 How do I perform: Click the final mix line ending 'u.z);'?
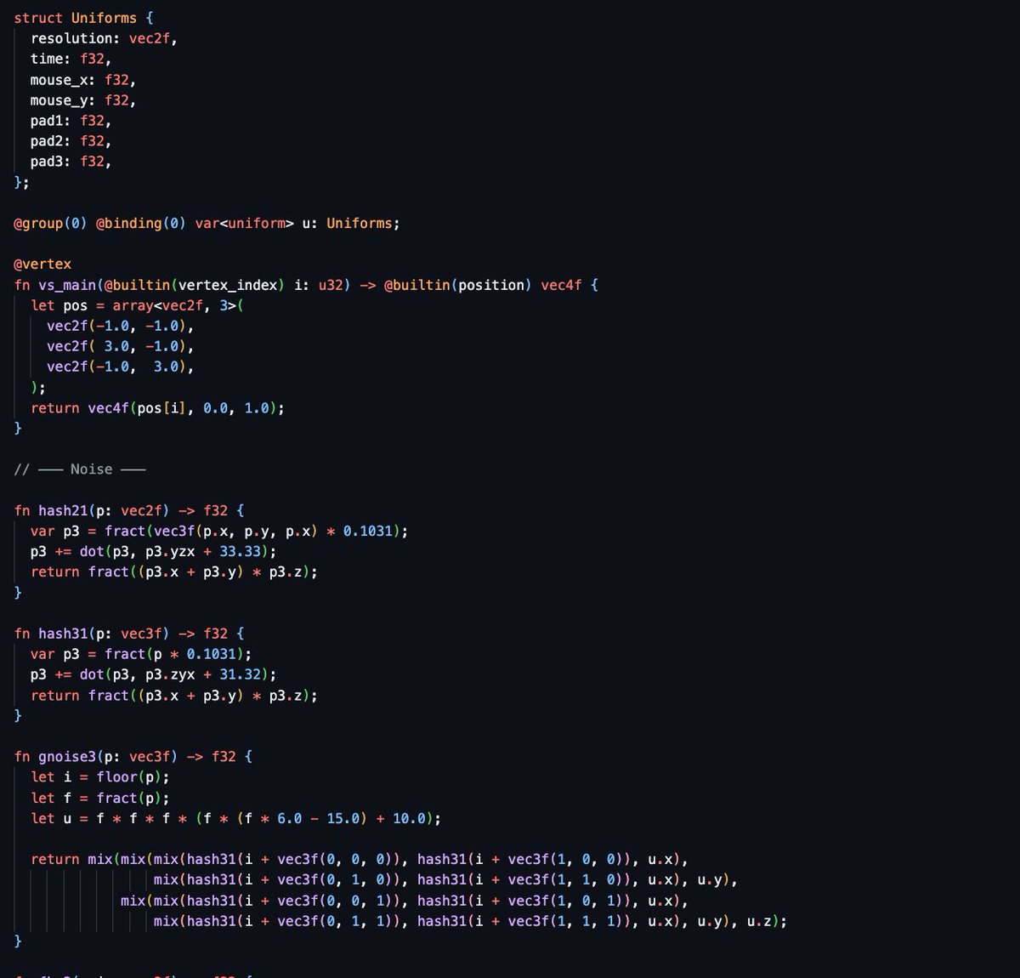click(470, 921)
